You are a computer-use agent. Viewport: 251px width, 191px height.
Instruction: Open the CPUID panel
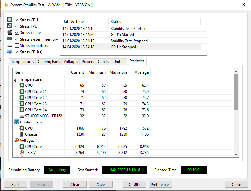click(x=134, y=185)
